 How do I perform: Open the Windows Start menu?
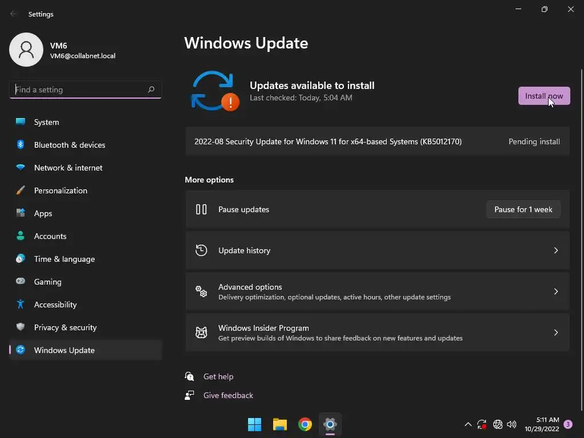[x=255, y=424]
